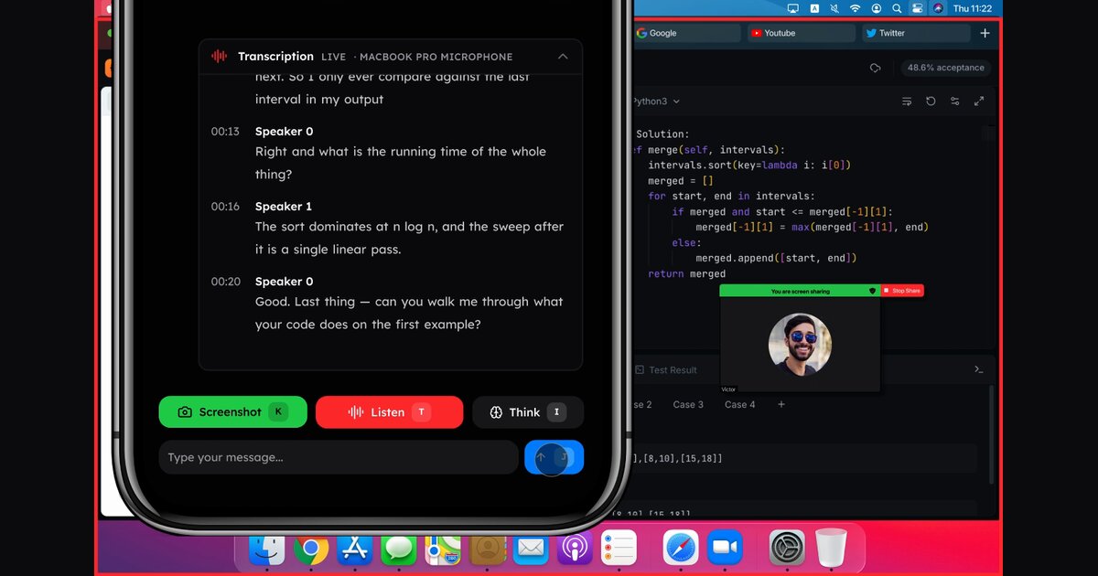The height and width of the screenshot is (576, 1098).
Task: Click the keyboard input source icon in menu bar
Action: pyautogui.click(x=813, y=8)
